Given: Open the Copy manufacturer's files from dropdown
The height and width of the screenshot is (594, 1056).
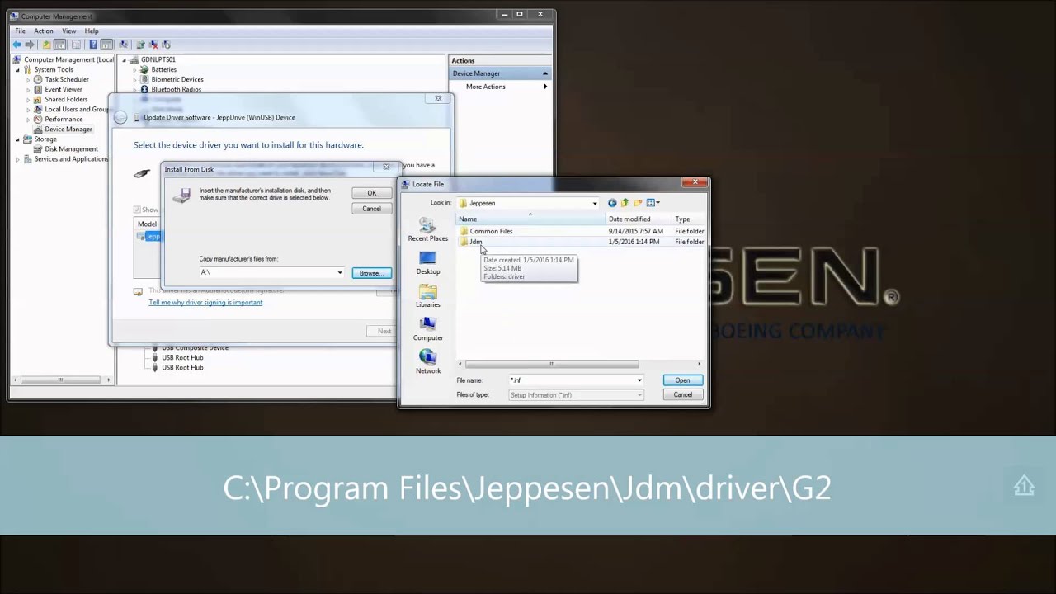Looking at the screenshot, I should [339, 272].
